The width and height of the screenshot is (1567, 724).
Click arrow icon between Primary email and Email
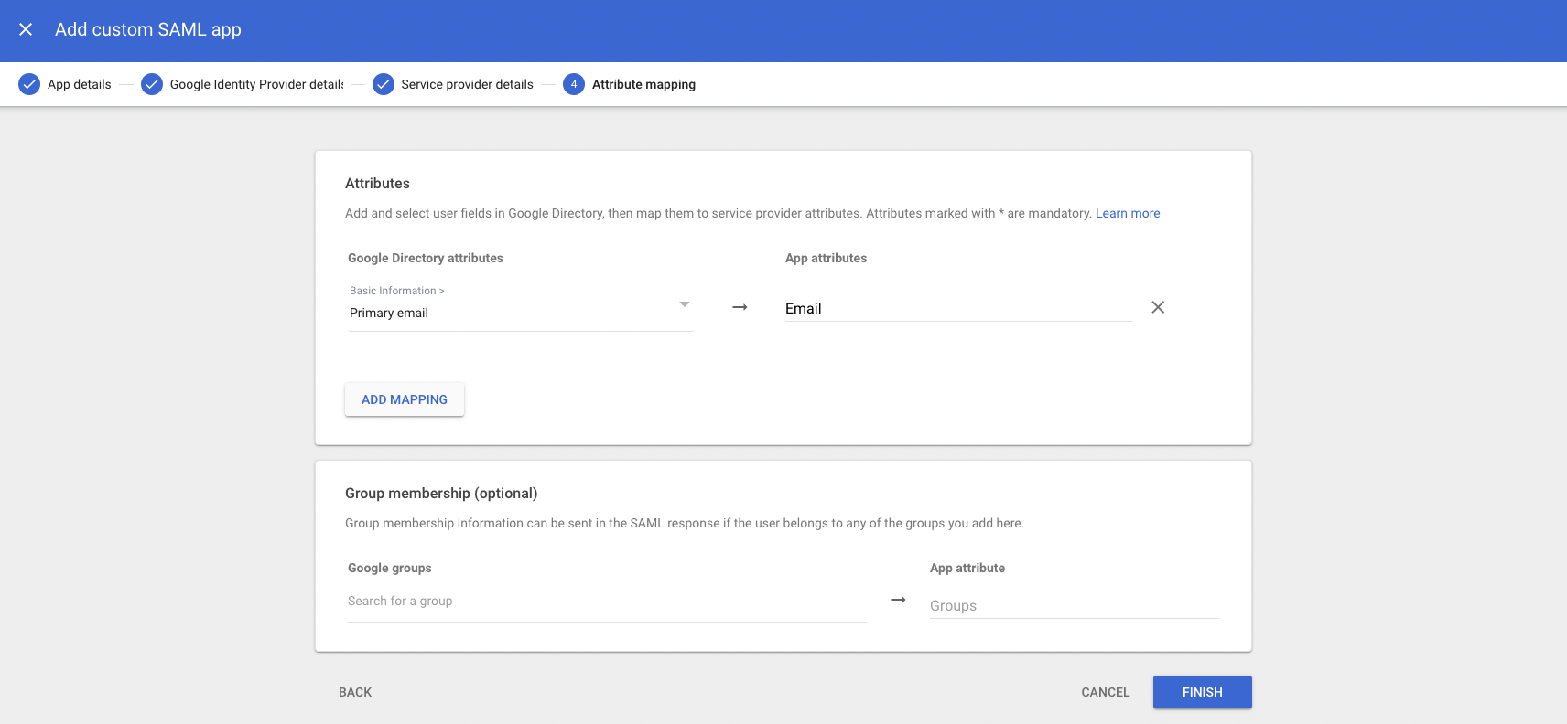pos(740,307)
